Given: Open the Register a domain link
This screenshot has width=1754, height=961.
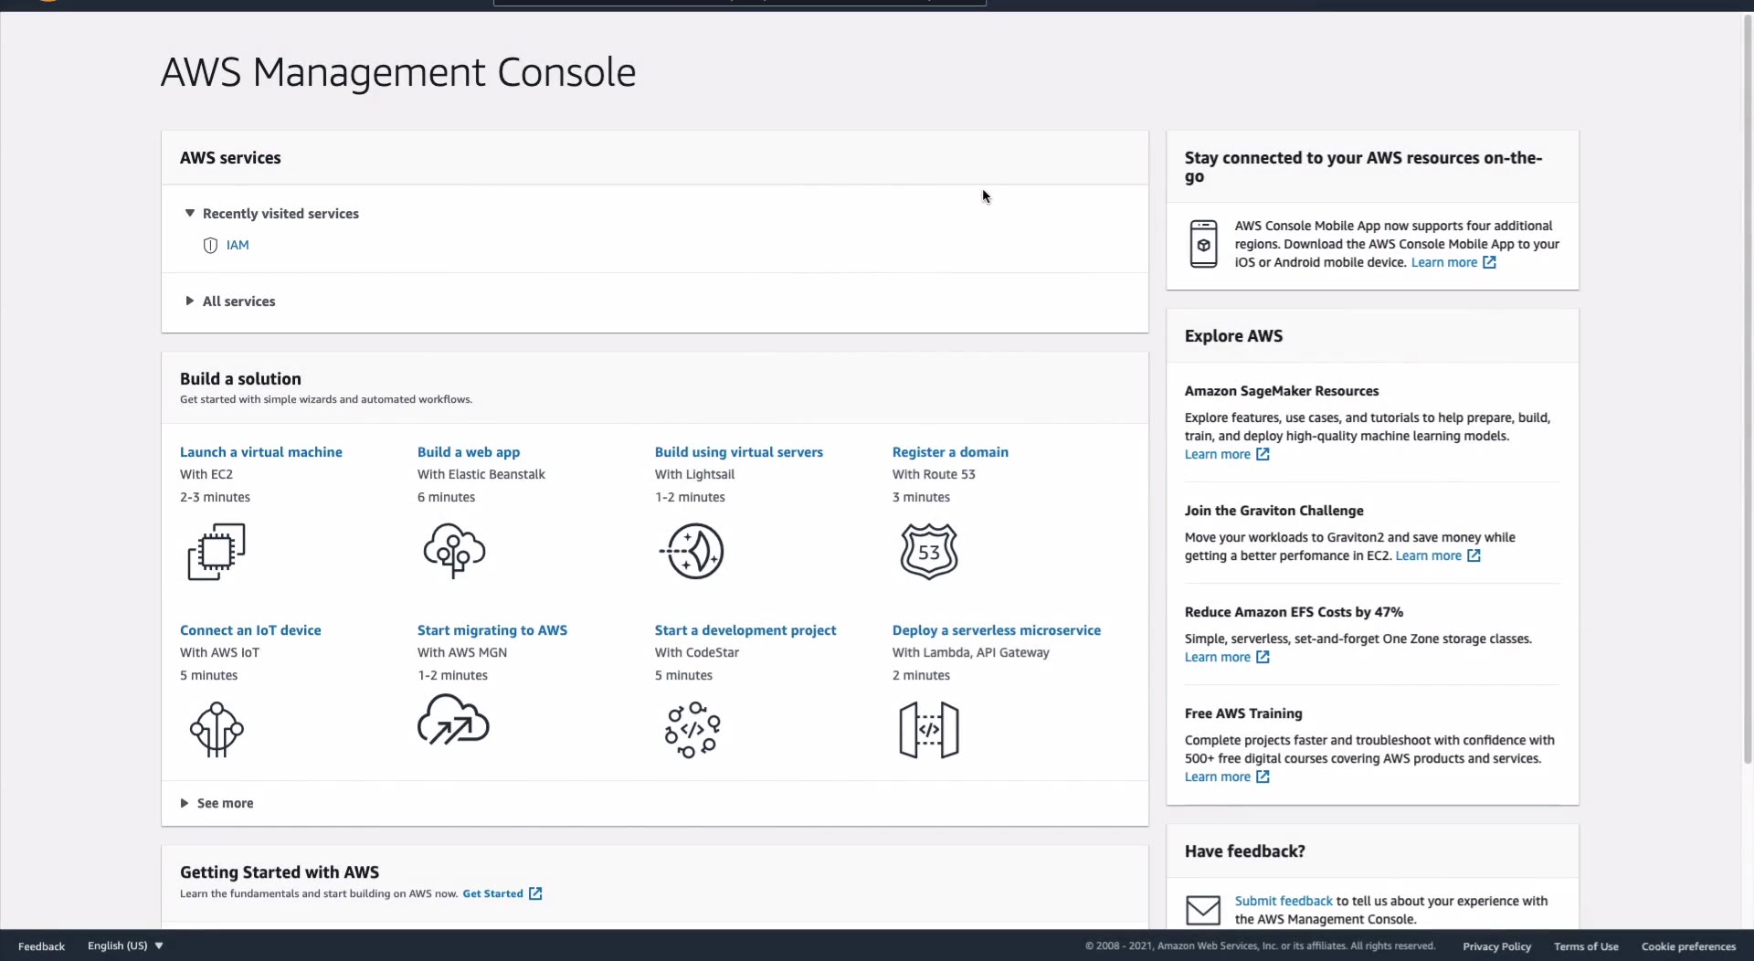Looking at the screenshot, I should pos(950,452).
